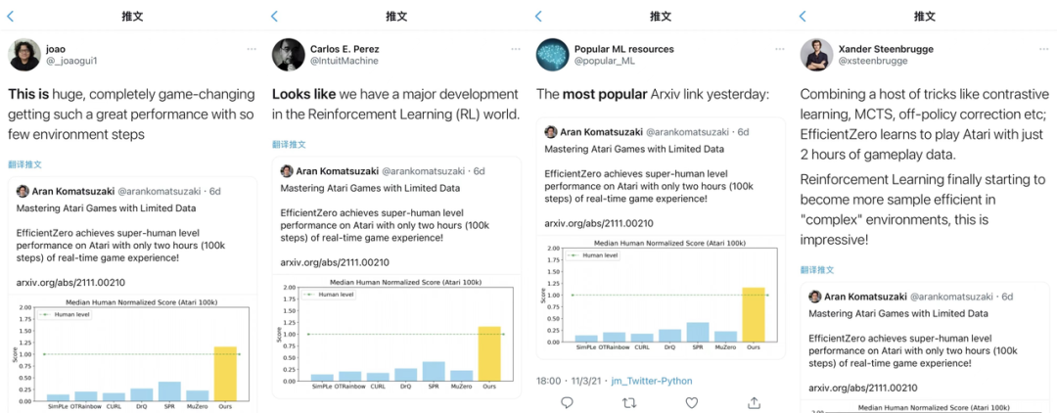Open Carlos E. Perez's profile photo
1057x413 pixels.
click(x=288, y=55)
